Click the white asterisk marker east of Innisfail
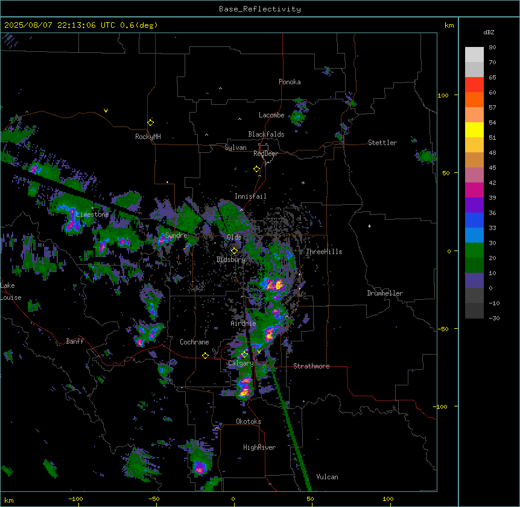 point(303,182)
